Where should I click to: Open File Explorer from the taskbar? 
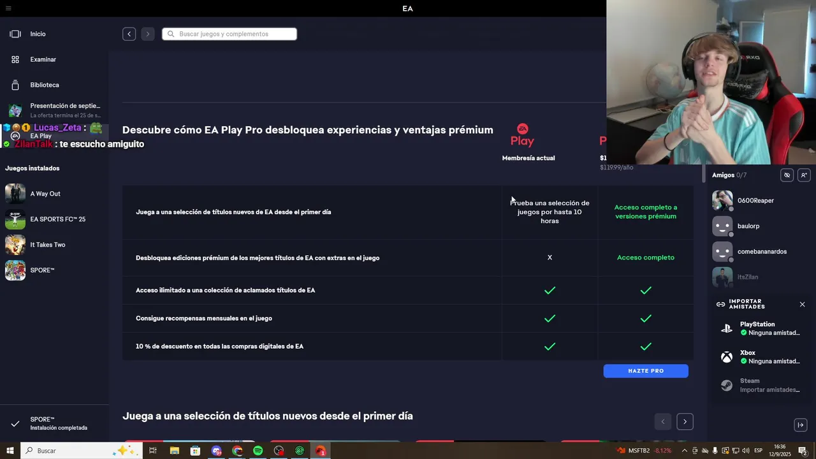(174, 451)
